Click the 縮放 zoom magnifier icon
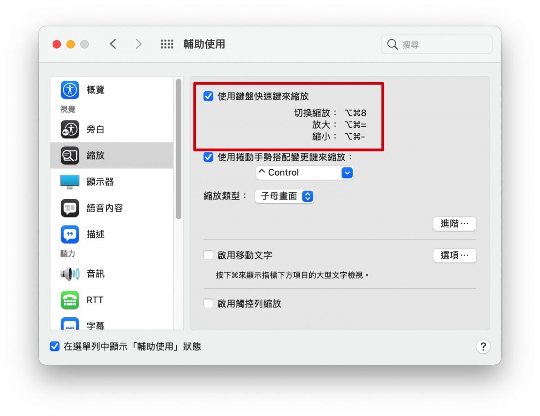 [x=70, y=155]
